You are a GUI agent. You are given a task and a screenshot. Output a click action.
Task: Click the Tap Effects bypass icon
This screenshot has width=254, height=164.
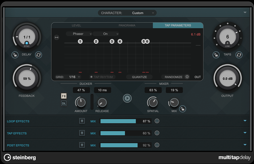(82, 133)
